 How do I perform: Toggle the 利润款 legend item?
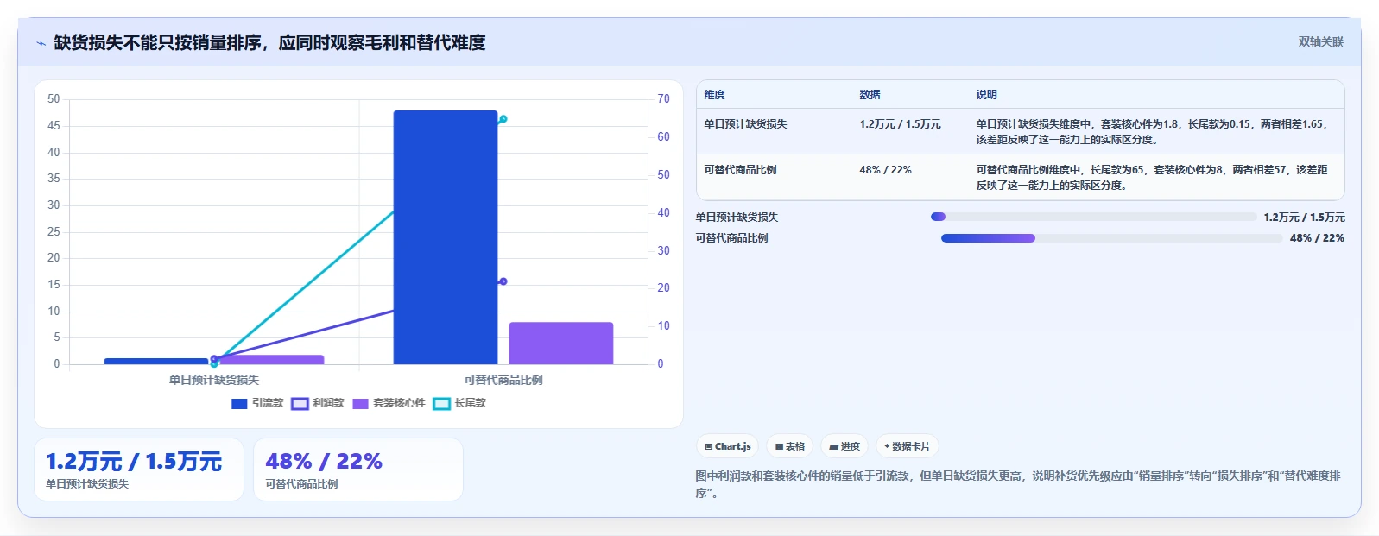[x=317, y=403]
